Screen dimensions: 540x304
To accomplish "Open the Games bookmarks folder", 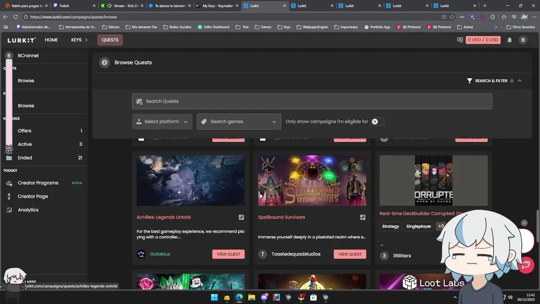I will (263, 27).
